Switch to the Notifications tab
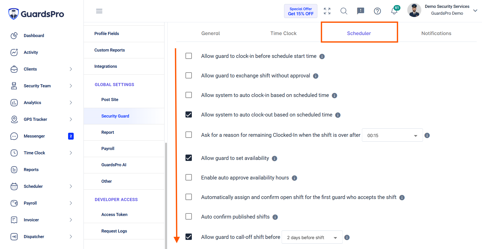The height and width of the screenshot is (249, 482). pos(436,33)
